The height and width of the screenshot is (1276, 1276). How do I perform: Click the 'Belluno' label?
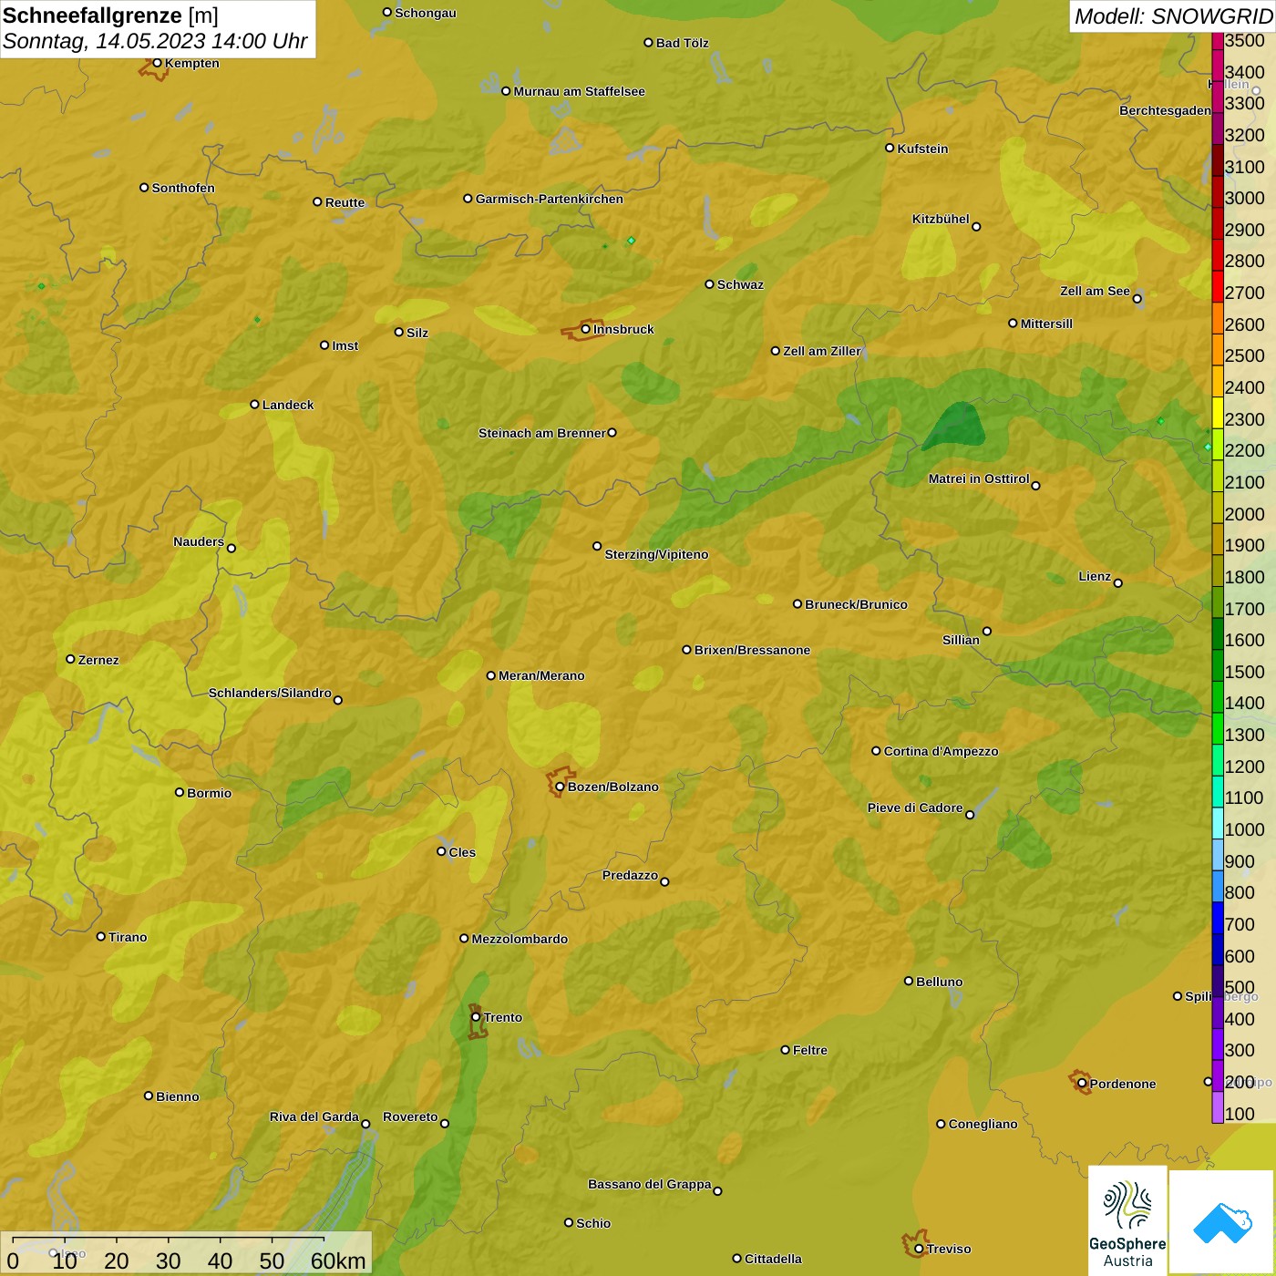point(940,982)
